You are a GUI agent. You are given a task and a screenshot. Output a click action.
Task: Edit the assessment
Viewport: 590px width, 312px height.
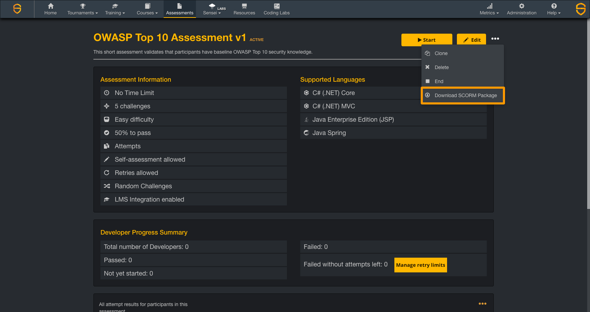pyautogui.click(x=471, y=40)
